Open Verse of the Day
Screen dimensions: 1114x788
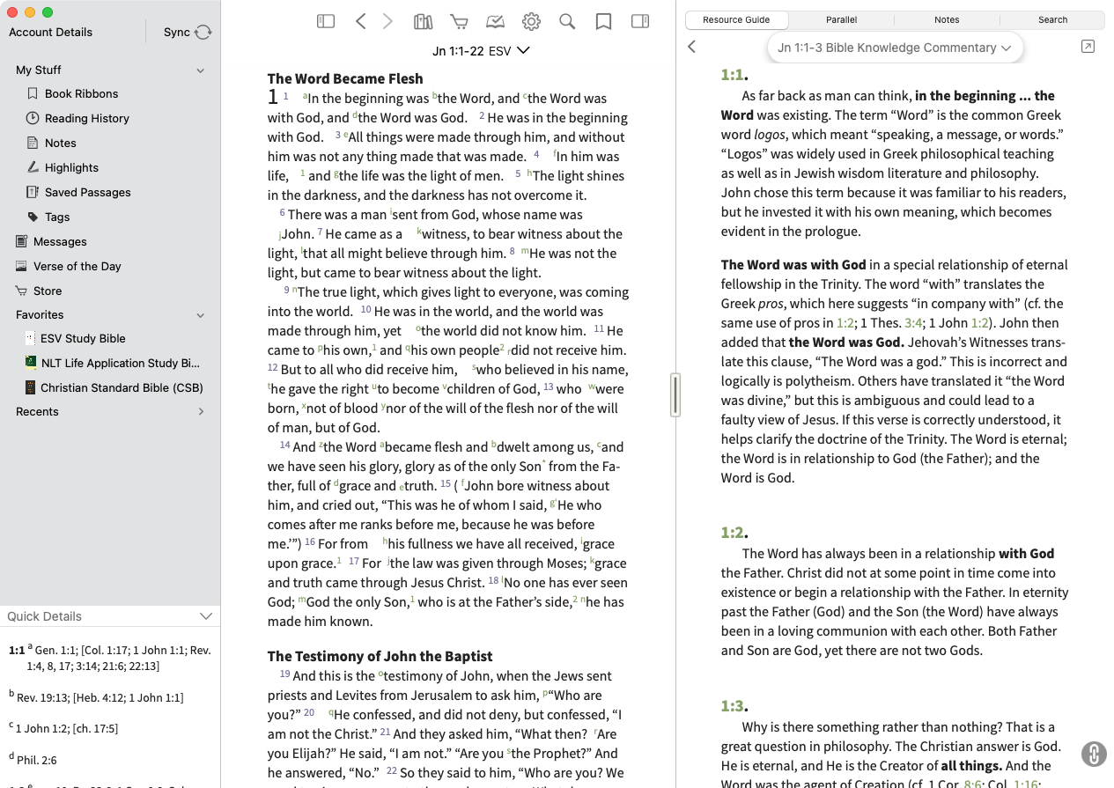point(77,266)
